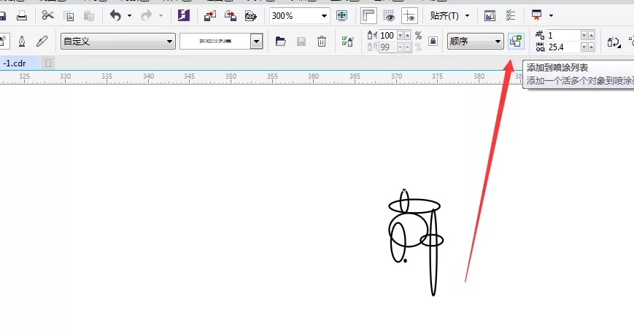Expand the zoom level dropdown arrow

[324, 16]
